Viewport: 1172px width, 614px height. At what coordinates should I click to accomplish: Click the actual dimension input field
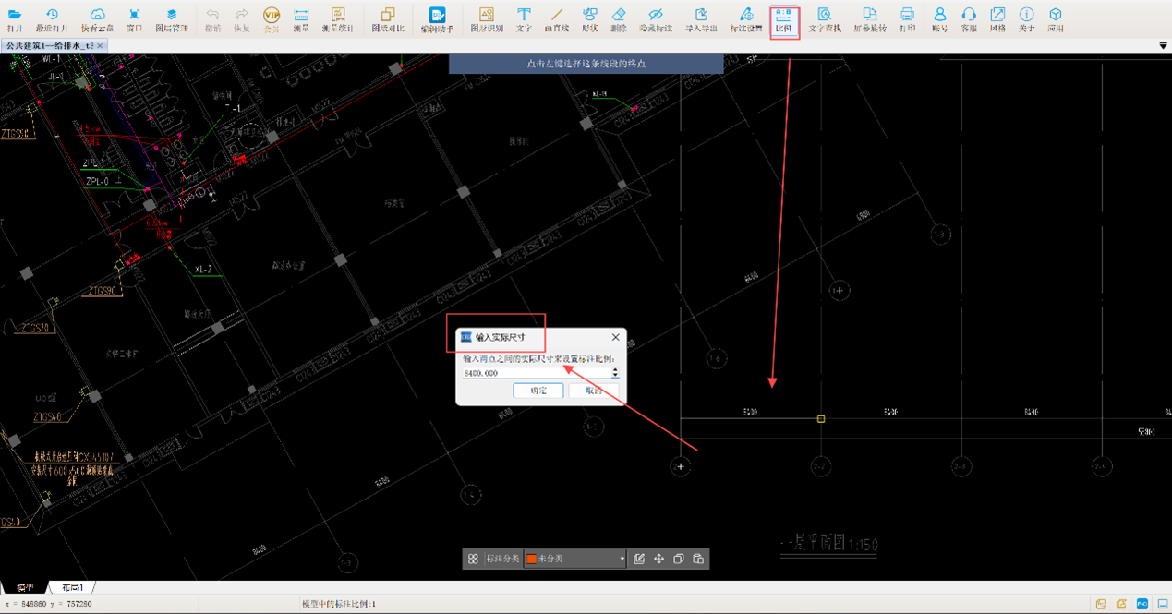pyautogui.click(x=536, y=373)
